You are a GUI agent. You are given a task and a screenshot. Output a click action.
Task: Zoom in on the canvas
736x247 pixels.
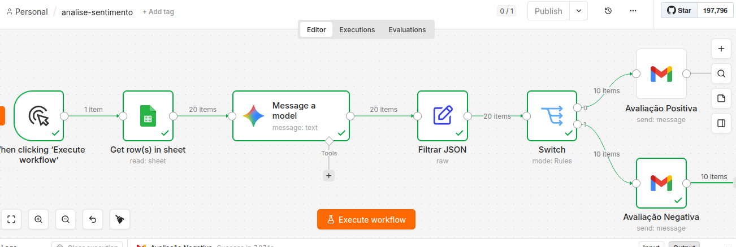coord(38,219)
